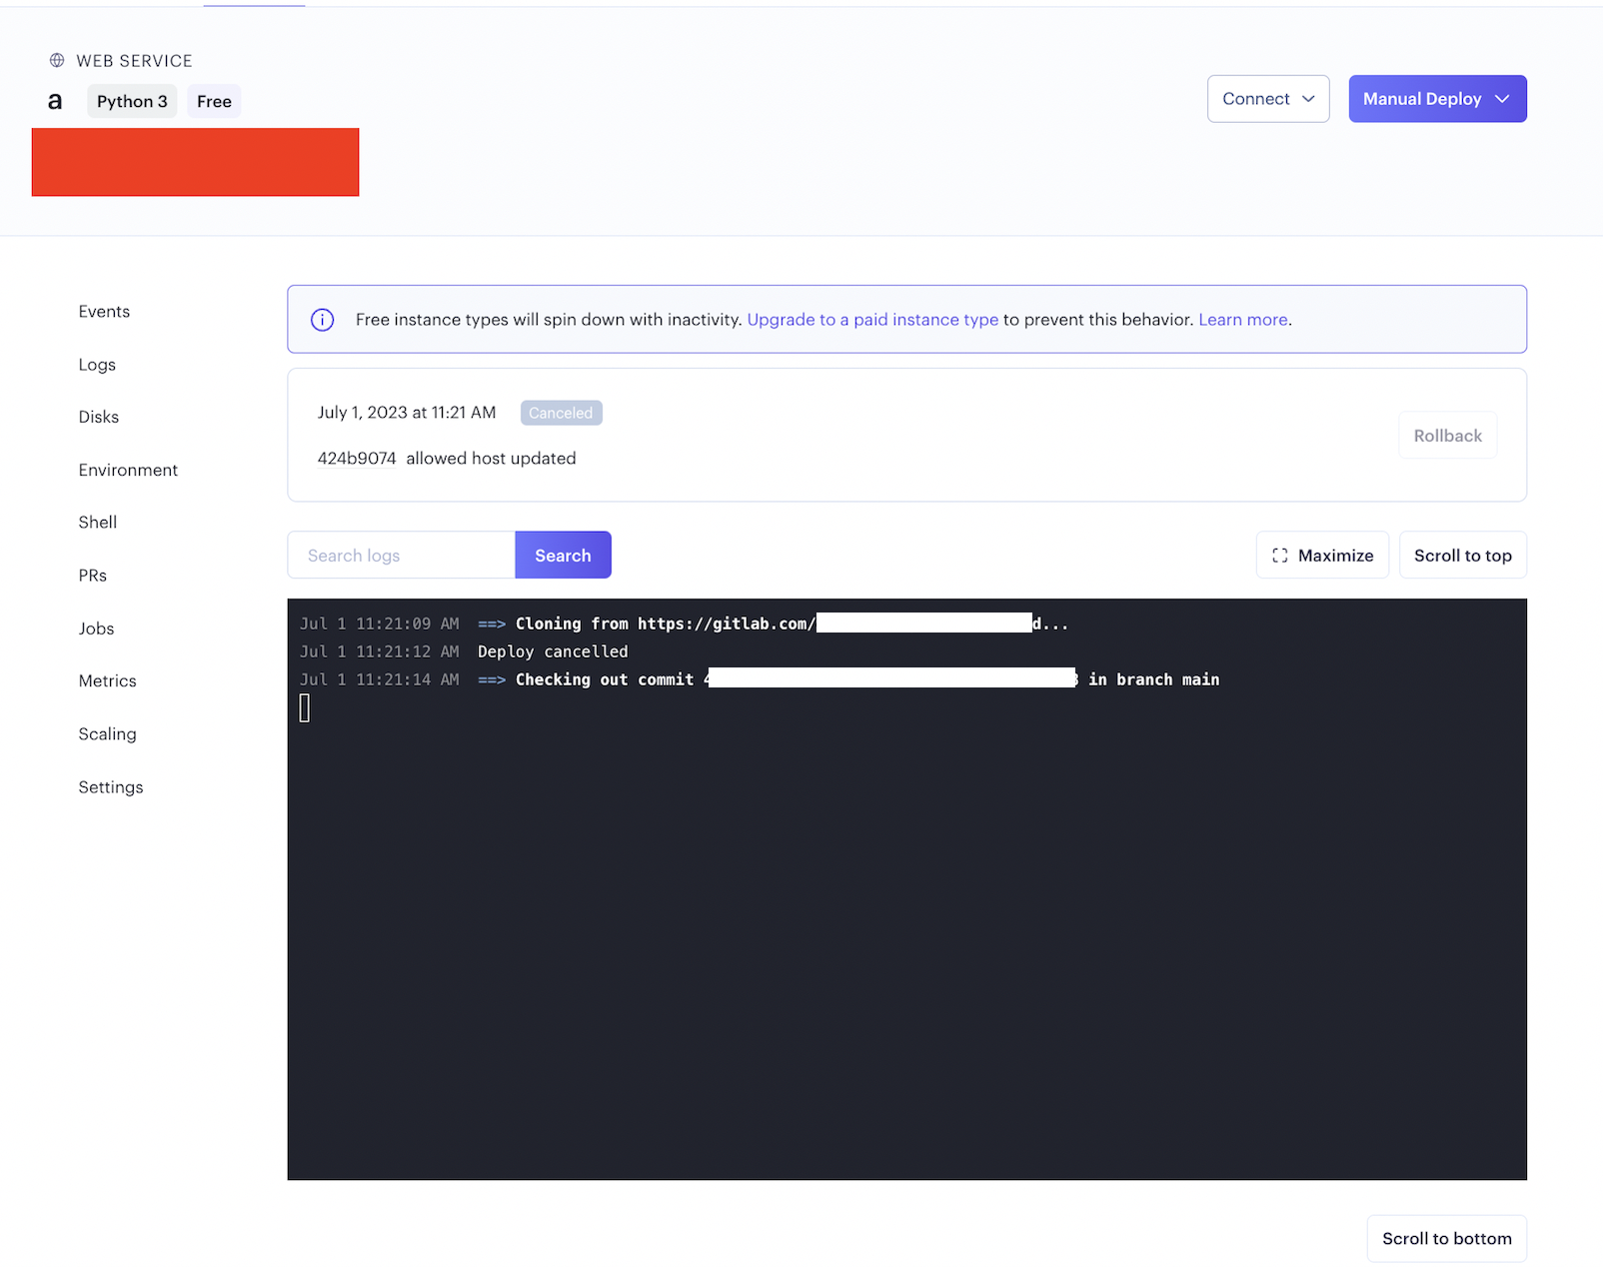Click the Checking out commit log line

(x=760, y=679)
